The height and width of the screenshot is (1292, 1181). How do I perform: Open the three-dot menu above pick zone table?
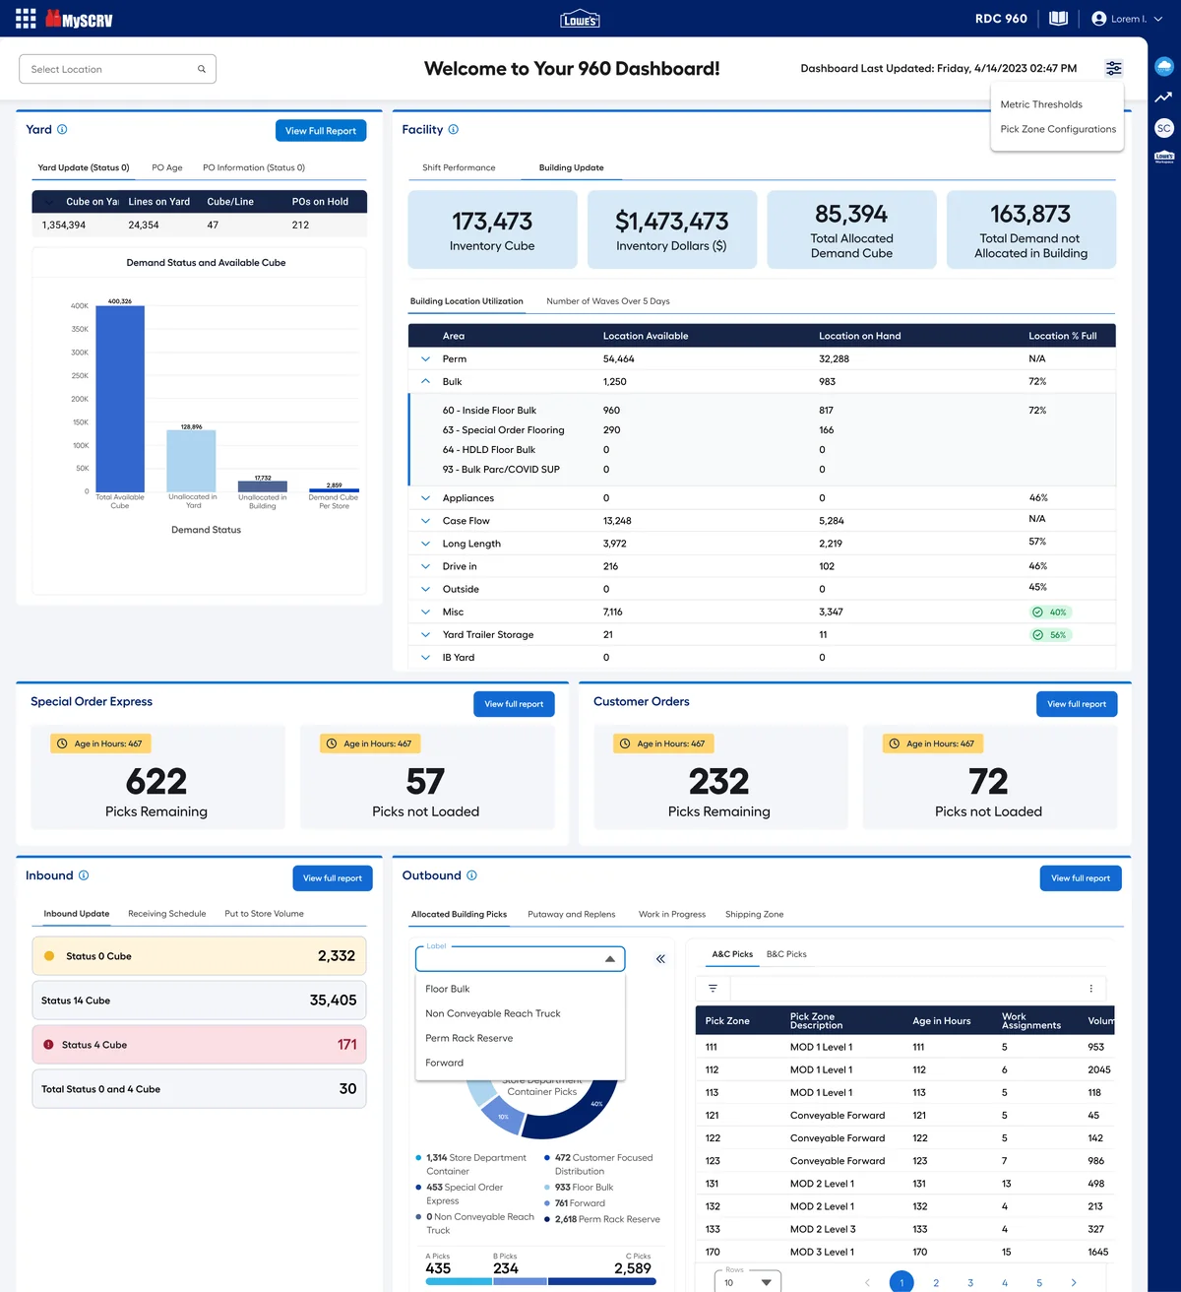point(1090,988)
